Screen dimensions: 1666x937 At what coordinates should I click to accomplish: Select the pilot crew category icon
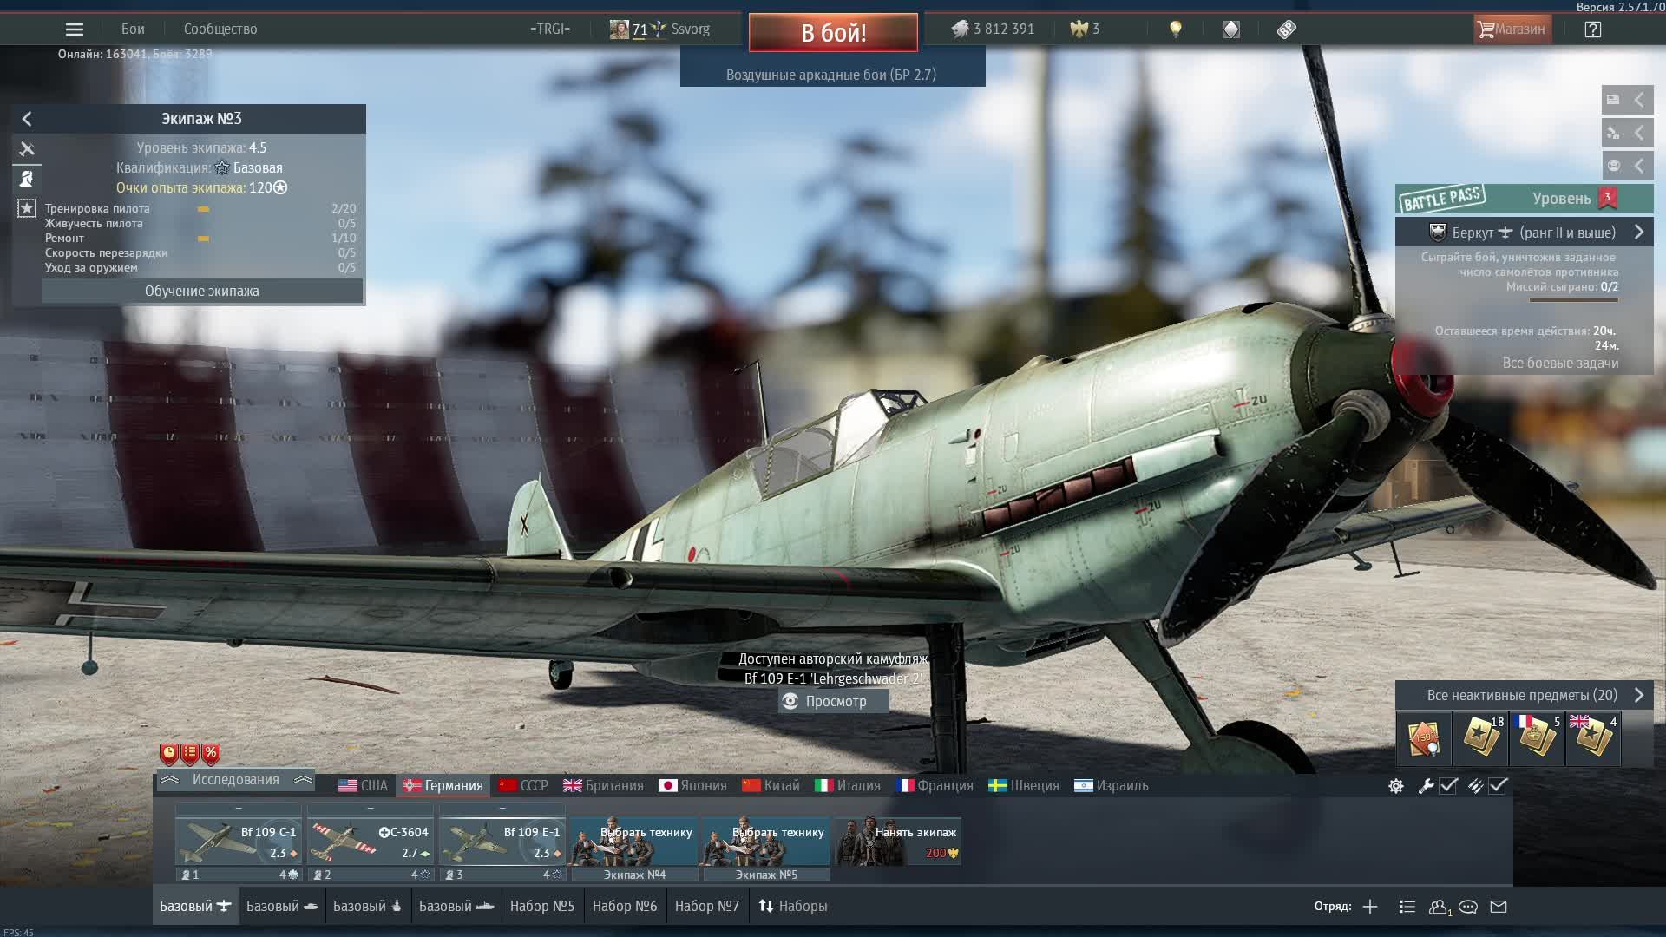pos(27,179)
